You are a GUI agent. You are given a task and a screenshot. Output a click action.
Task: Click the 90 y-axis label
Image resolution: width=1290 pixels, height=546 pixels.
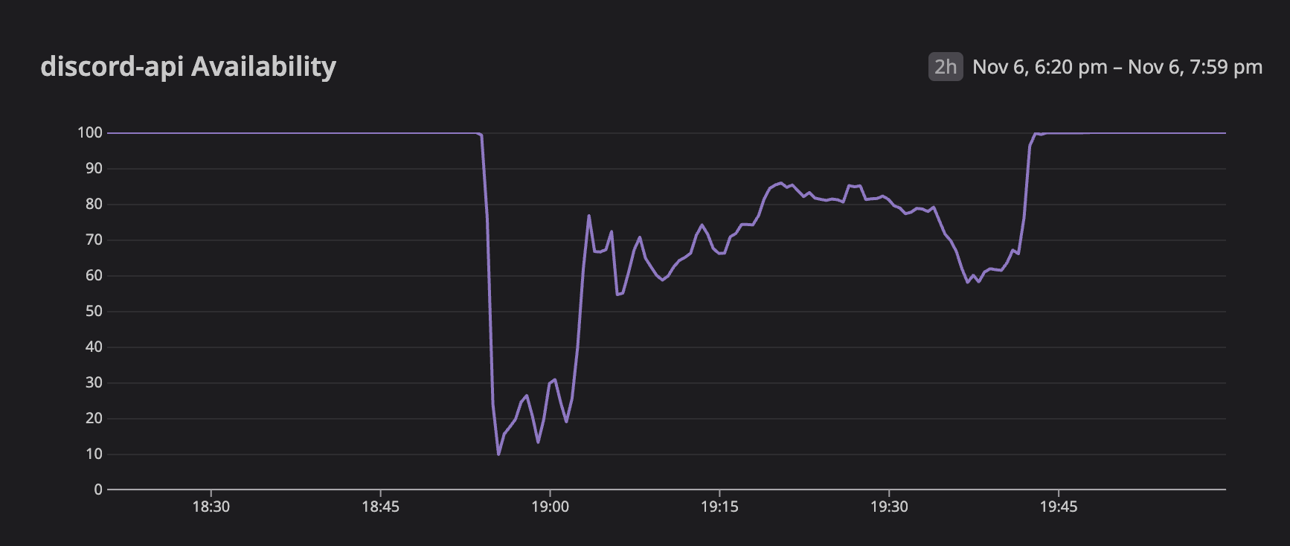pyautogui.click(x=94, y=169)
